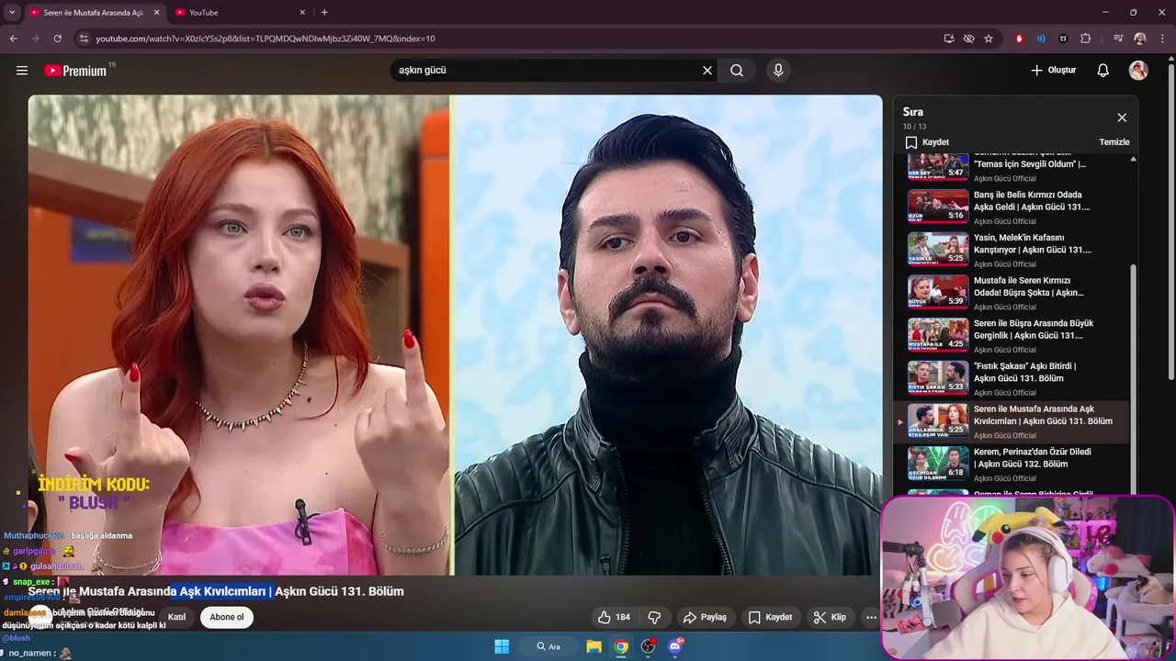Play the Temas İçin Sevgili Oldum queue video
This screenshot has width=1176, height=661.
tap(1012, 167)
